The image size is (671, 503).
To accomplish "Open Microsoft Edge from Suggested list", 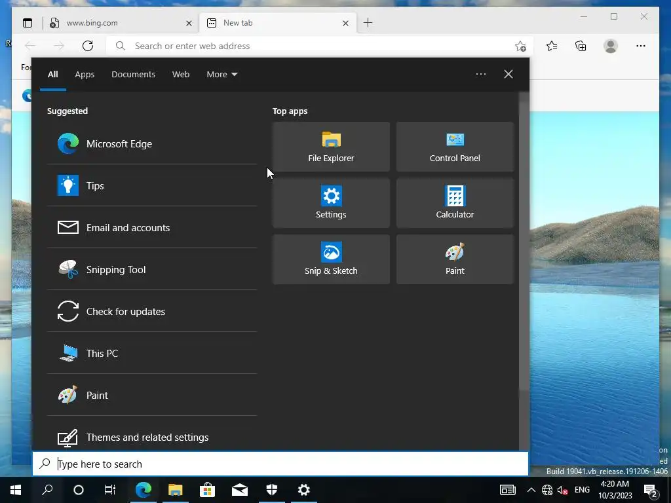I will click(x=152, y=143).
